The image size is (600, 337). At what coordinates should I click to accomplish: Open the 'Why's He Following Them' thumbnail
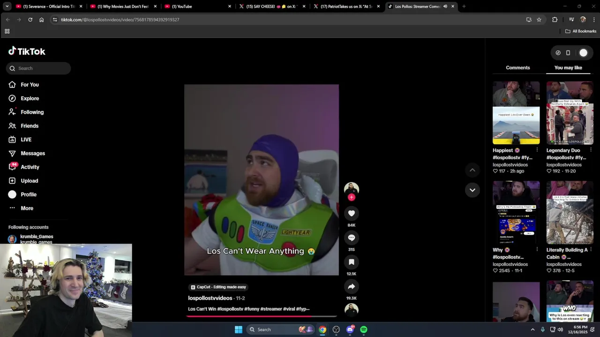pyautogui.click(x=516, y=212)
